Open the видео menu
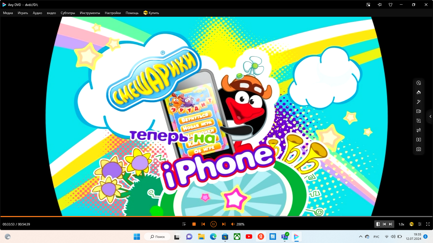Viewport: 433px width, 243px height. tap(51, 13)
